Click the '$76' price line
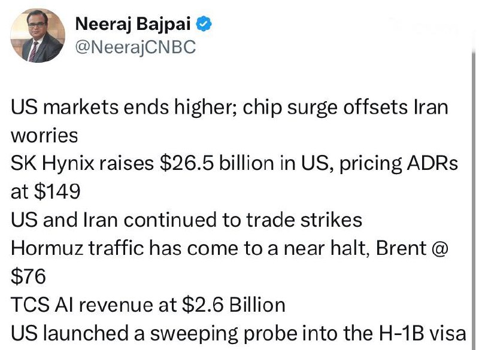Screen dimensions: 479x350 coord(28,276)
